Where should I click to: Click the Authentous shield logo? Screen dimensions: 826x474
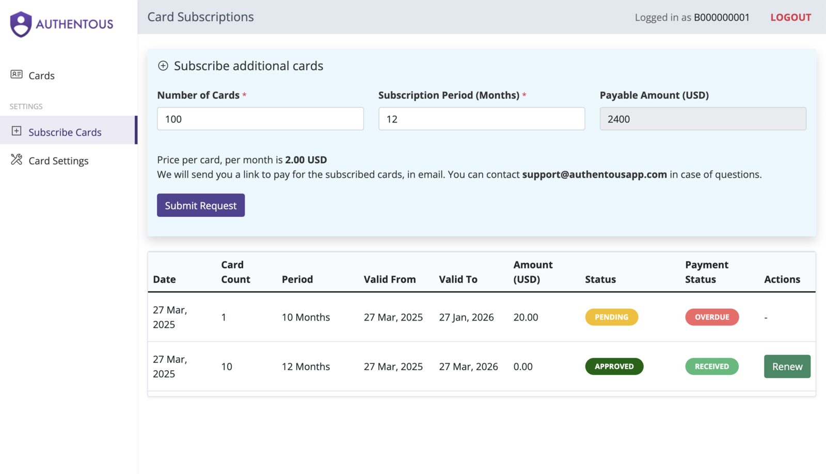21,24
